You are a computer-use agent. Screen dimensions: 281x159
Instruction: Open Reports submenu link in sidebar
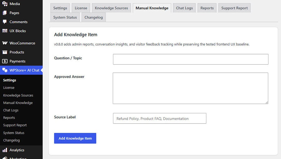[x=9, y=118]
